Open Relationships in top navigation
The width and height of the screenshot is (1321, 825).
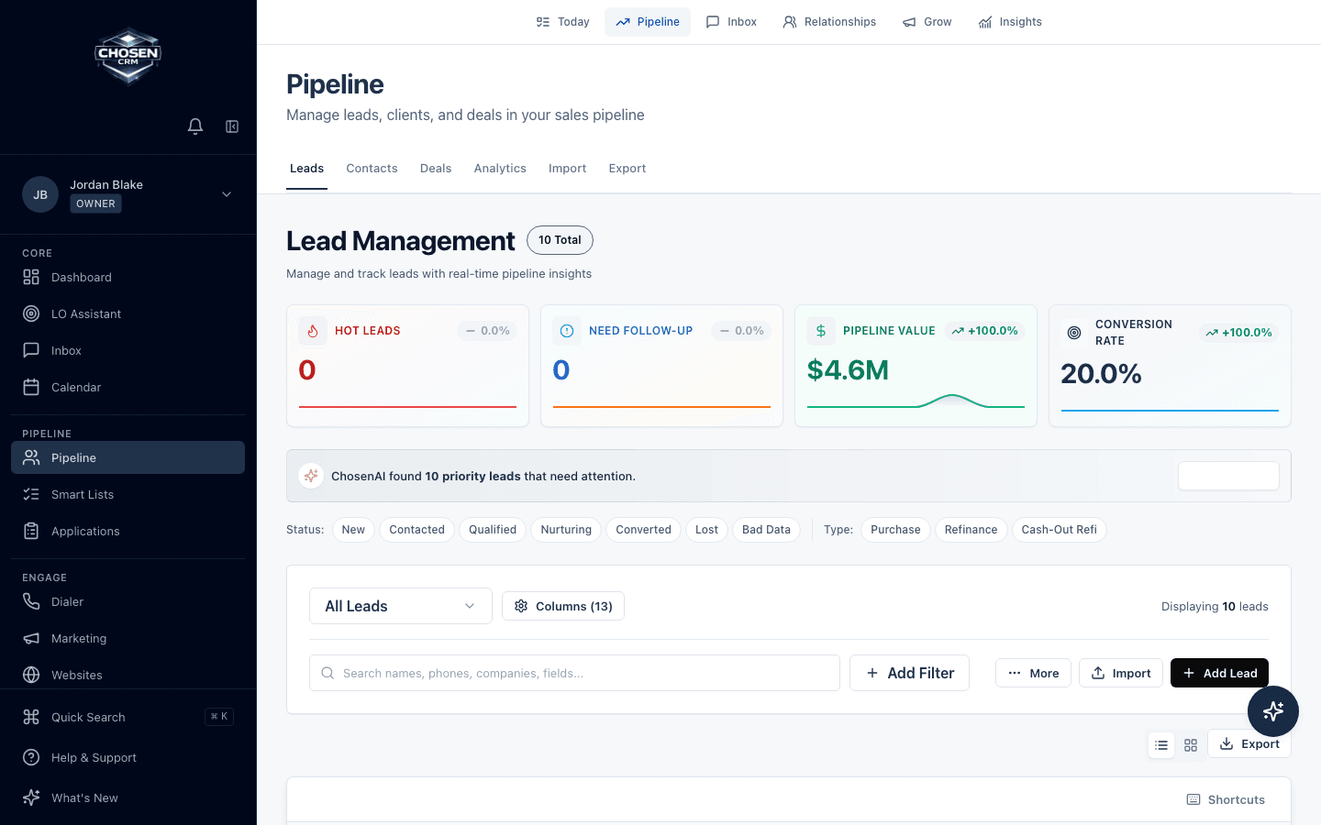pos(829,22)
